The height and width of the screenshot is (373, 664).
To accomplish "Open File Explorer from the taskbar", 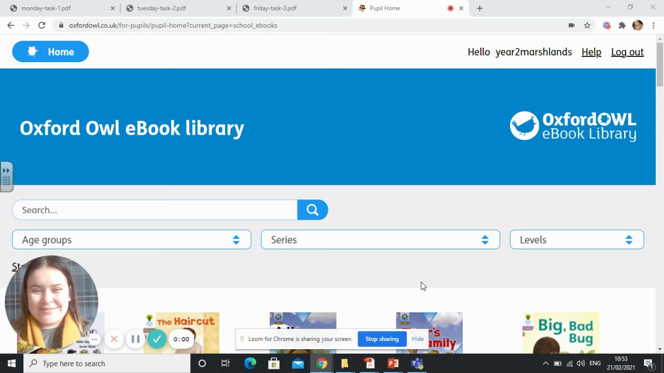I will pyautogui.click(x=344, y=364).
